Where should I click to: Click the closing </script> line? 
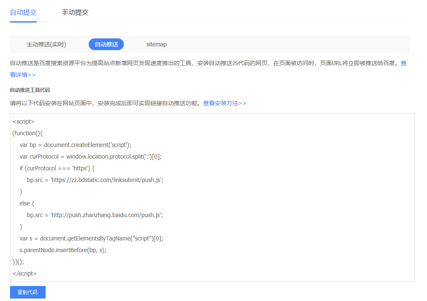point(25,273)
